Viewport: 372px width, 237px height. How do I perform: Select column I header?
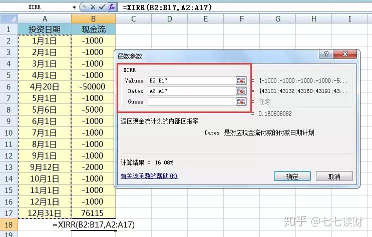click(349, 18)
